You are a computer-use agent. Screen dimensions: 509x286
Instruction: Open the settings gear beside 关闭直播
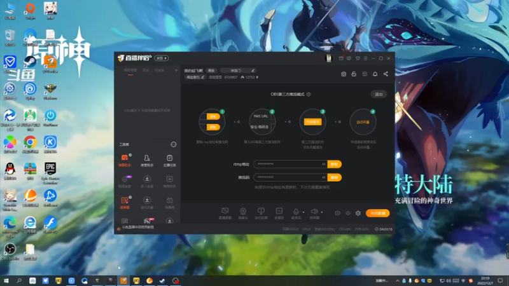pyautogui.click(x=358, y=213)
